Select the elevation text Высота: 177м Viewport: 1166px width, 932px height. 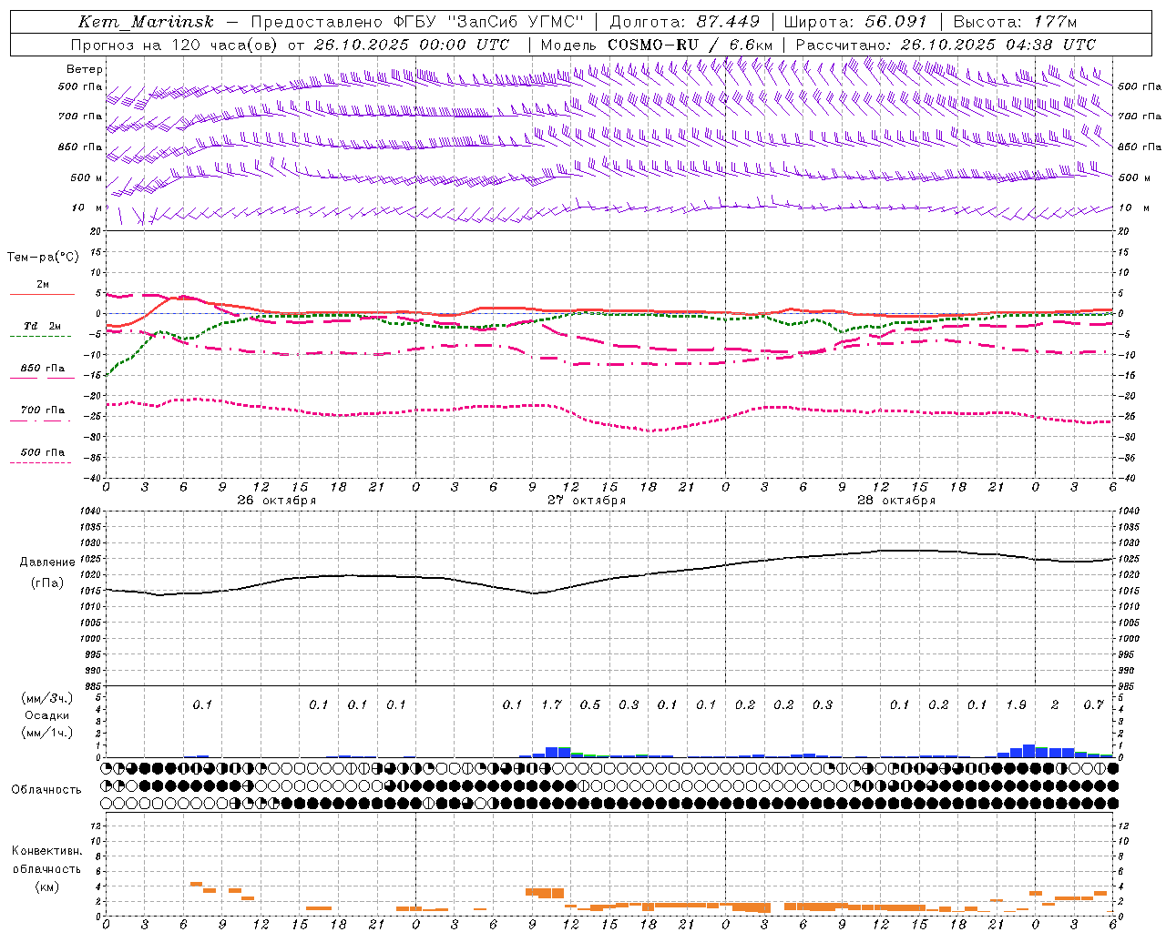click(1015, 22)
